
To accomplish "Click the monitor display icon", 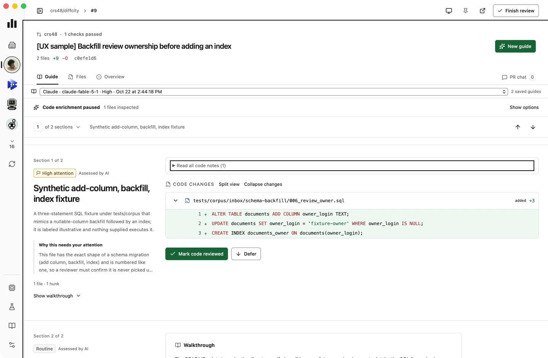I will point(449,11).
